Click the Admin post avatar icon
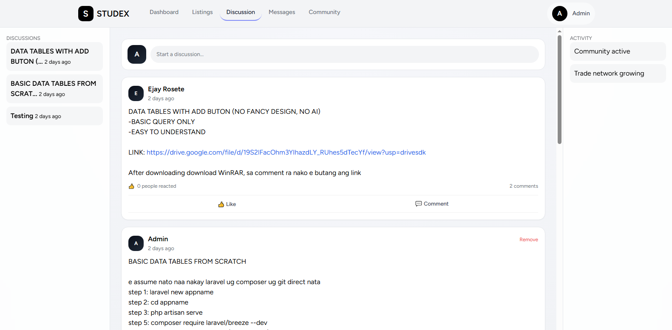The width and height of the screenshot is (672, 330). (136, 243)
